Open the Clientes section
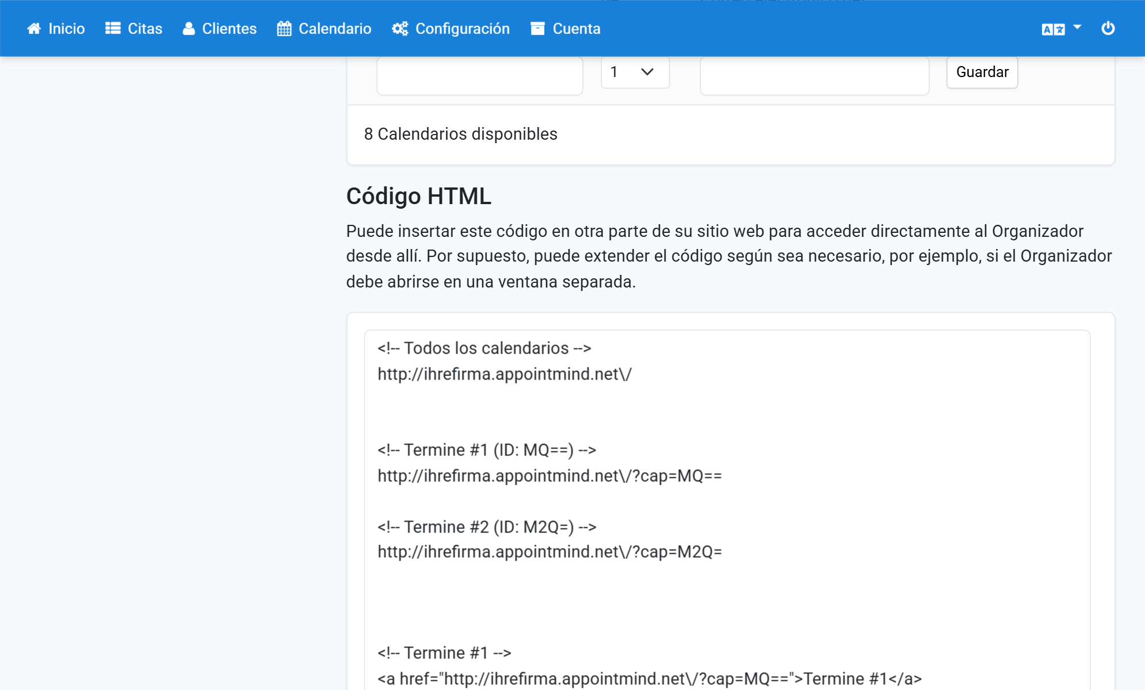1145x690 pixels. pos(220,28)
